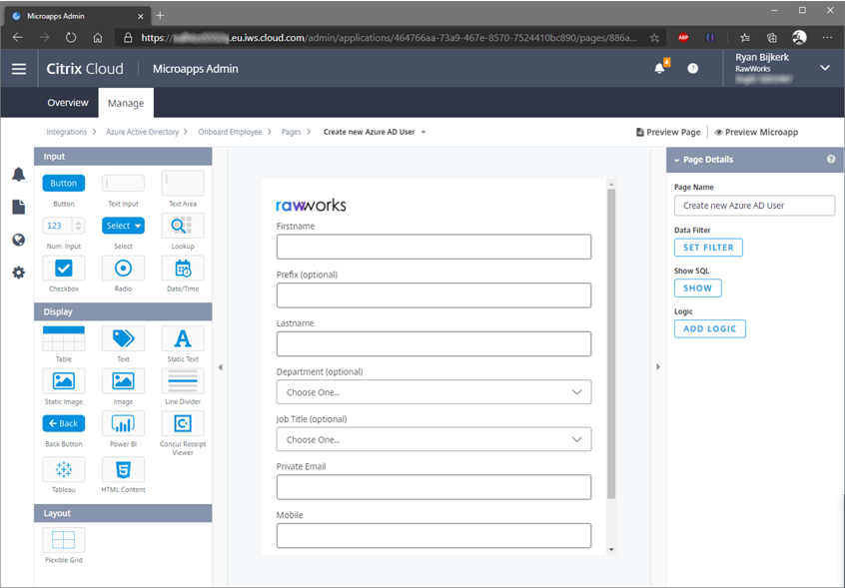This screenshot has height=588, width=845.
Task: Click the SHOW SQL button
Action: click(697, 289)
